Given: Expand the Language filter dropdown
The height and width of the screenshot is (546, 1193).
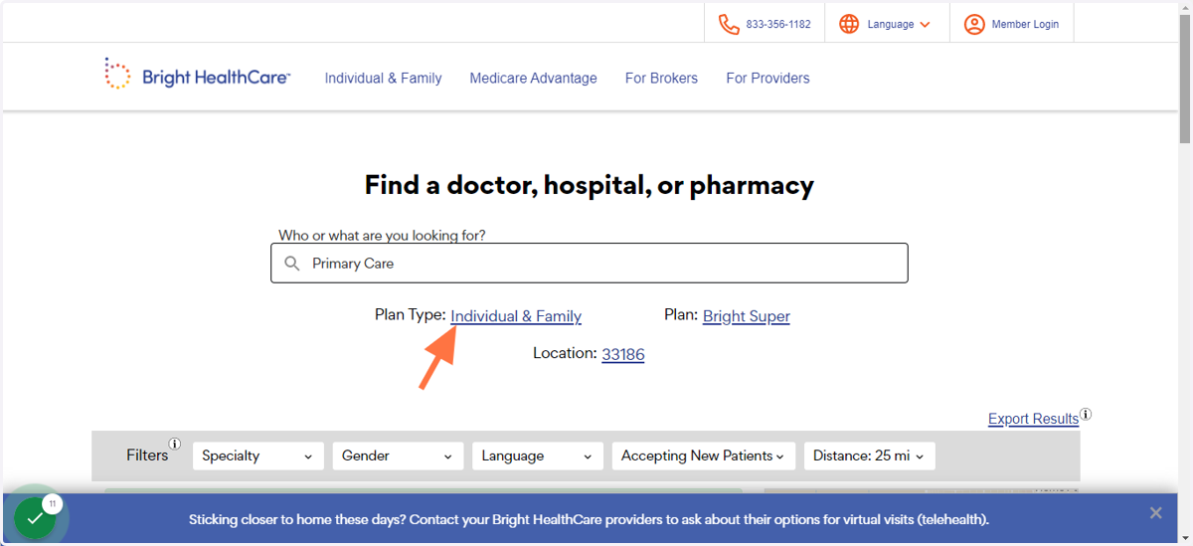Looking at the screenshot, I should [538, 455].
